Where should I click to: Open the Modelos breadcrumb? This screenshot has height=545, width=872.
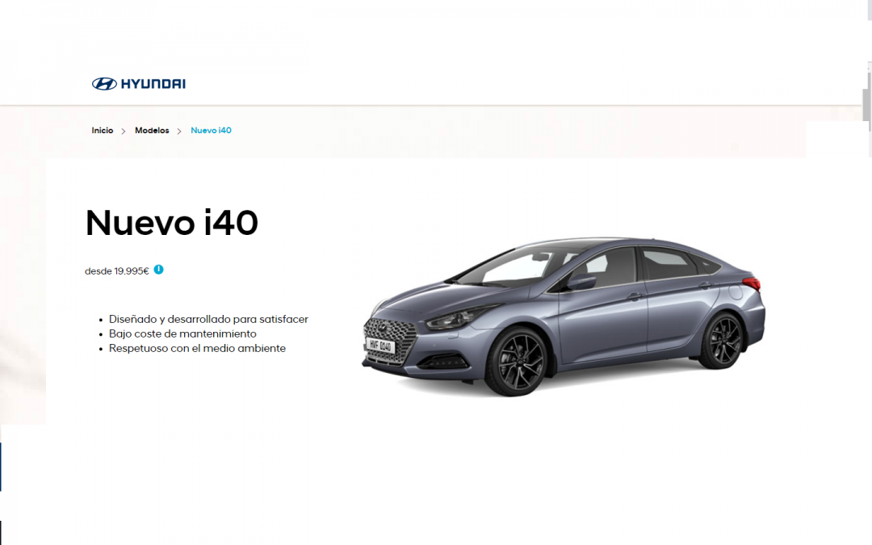pyautogui.click(x=152, y=130)
